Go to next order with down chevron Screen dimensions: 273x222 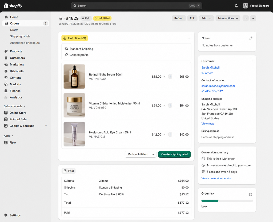[253, 18]
